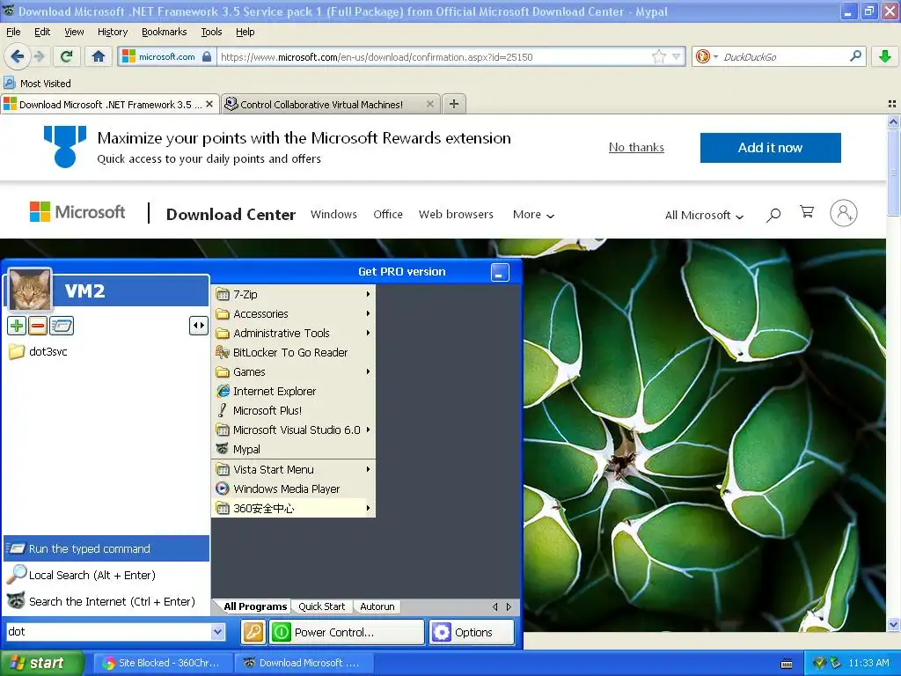Open a new browser tab with plus
The width and height of the screenshot is (901, 676).
(x=453, y=104)
